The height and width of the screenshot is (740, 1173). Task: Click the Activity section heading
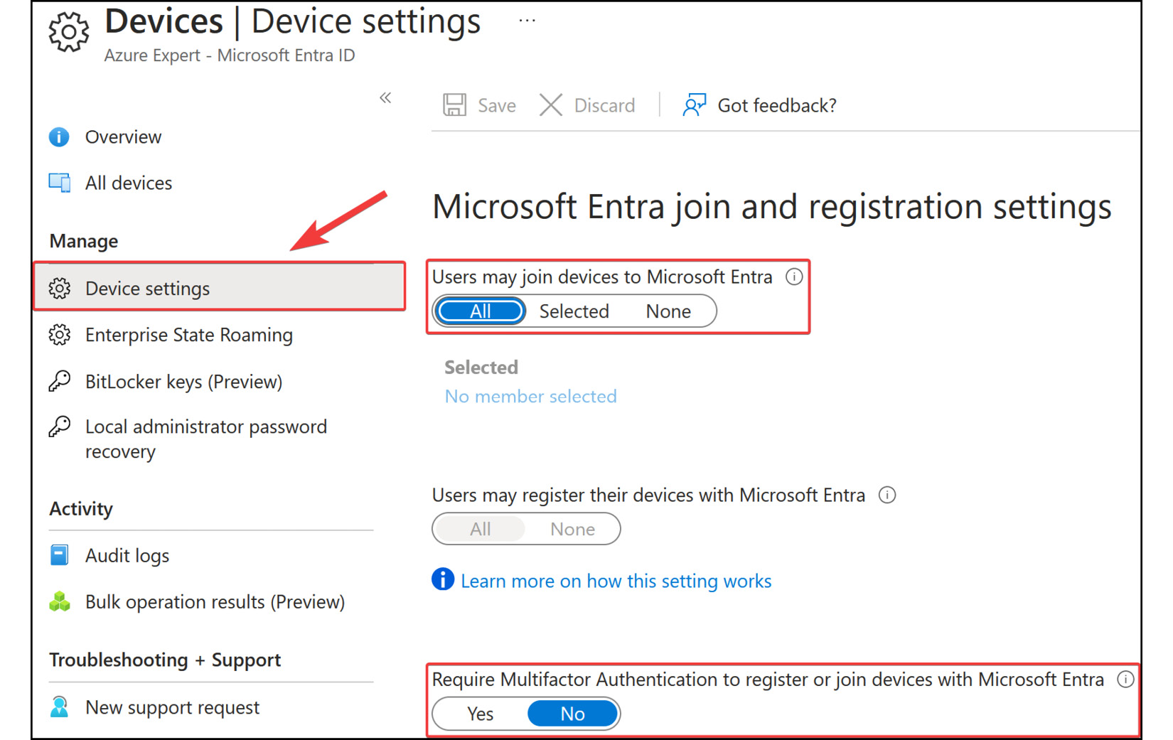(x=81, y=508)
